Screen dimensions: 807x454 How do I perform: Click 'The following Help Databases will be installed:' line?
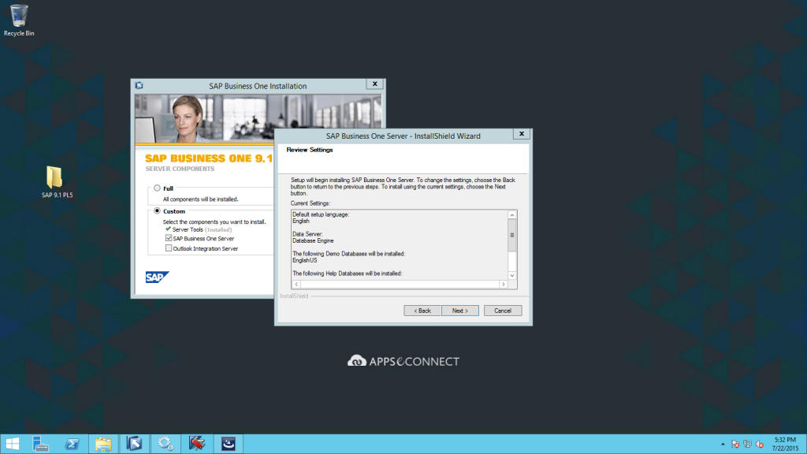(348, 274)
